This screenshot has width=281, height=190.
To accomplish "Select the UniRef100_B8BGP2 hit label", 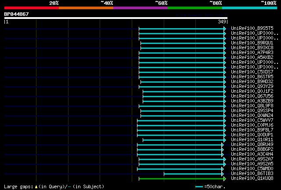I will tap(252, 150).
